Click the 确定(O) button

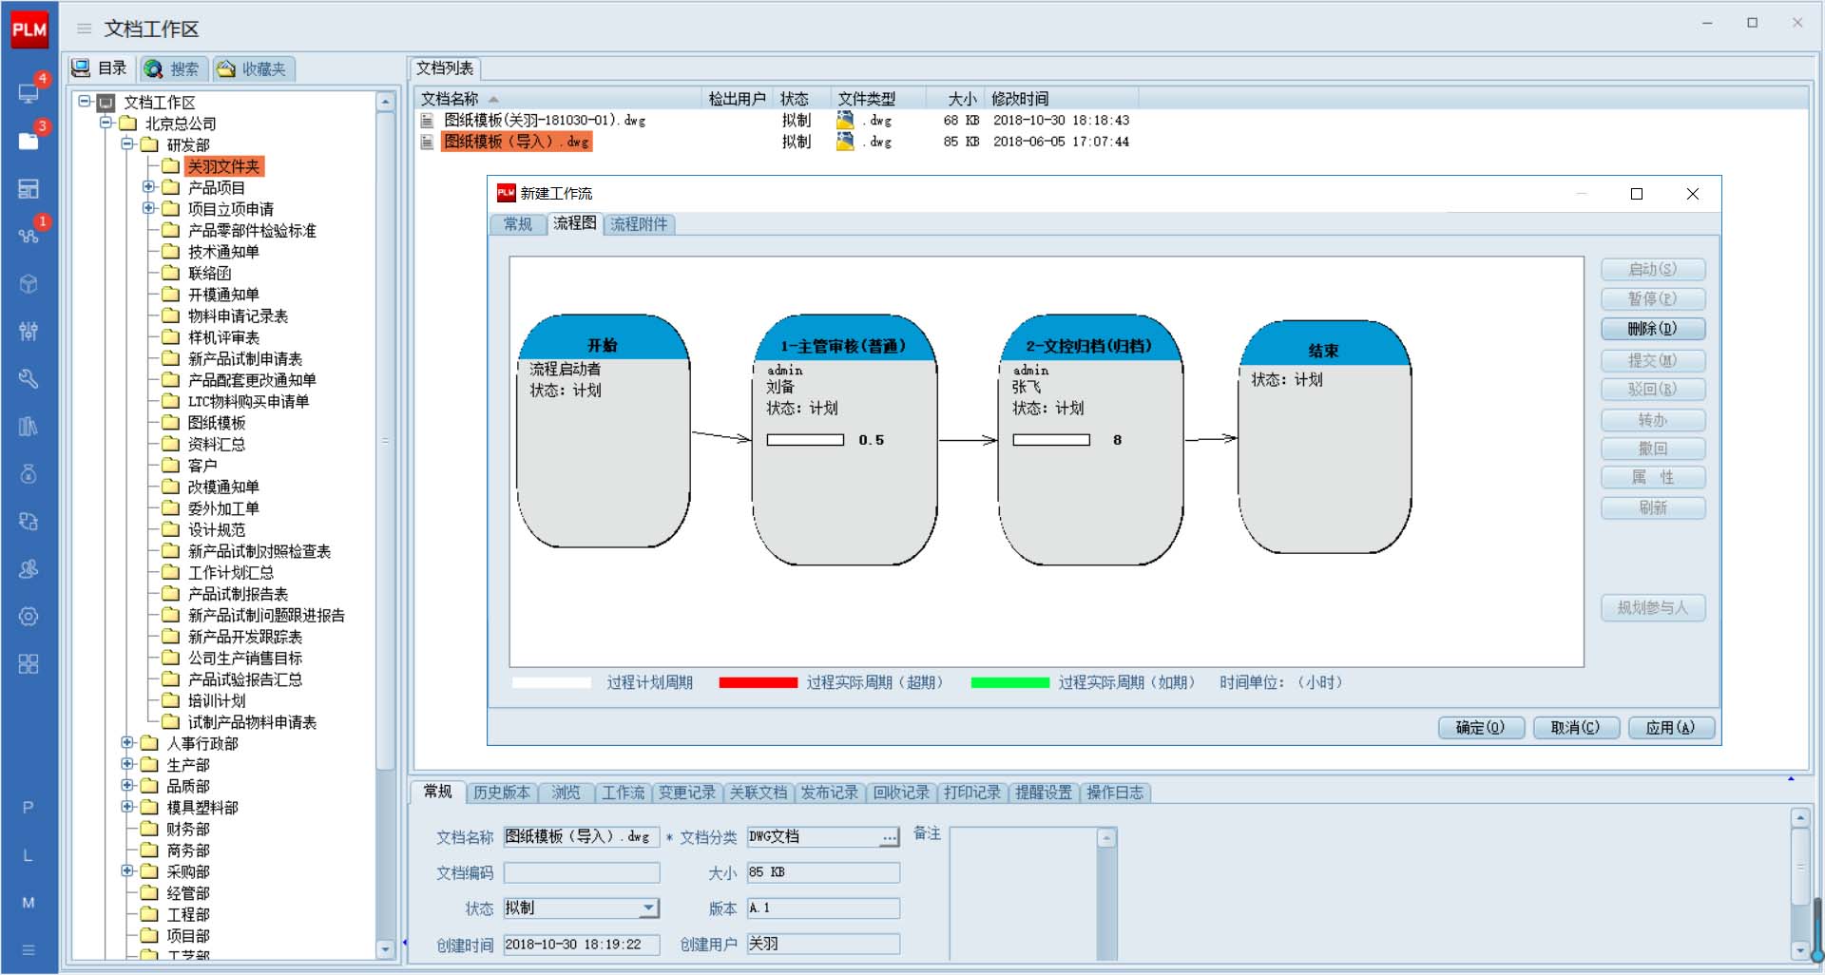[1480, 728]
